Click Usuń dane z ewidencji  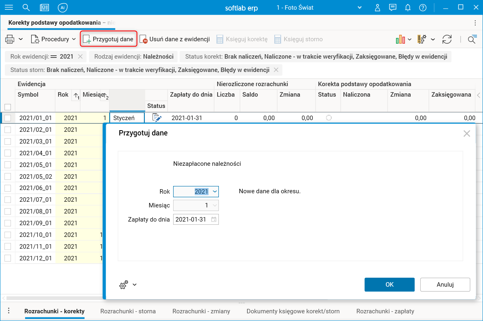click(175, 39)
